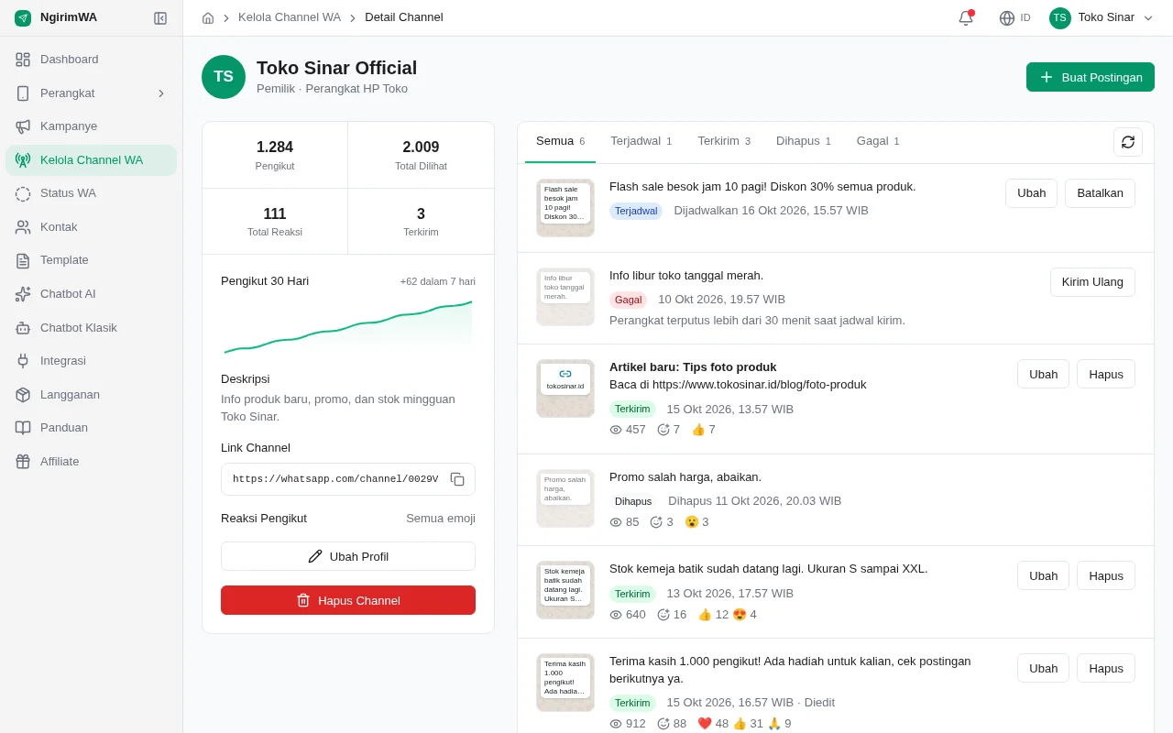Edit the Stok kemeja batik post
The height and width of the screenshot is (733, 1173).
tap(1043, 575)
